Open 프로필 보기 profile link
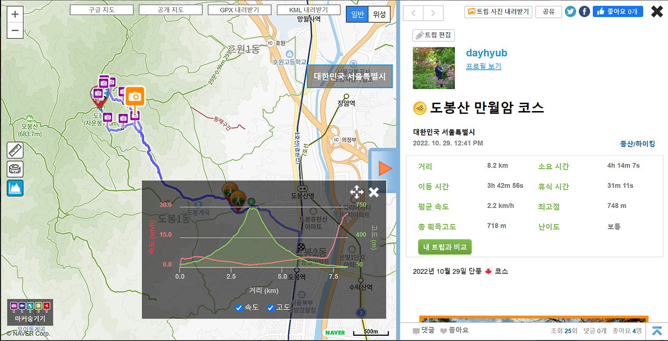This screenshot has width=668, height=341. click(x=483, y=66)
